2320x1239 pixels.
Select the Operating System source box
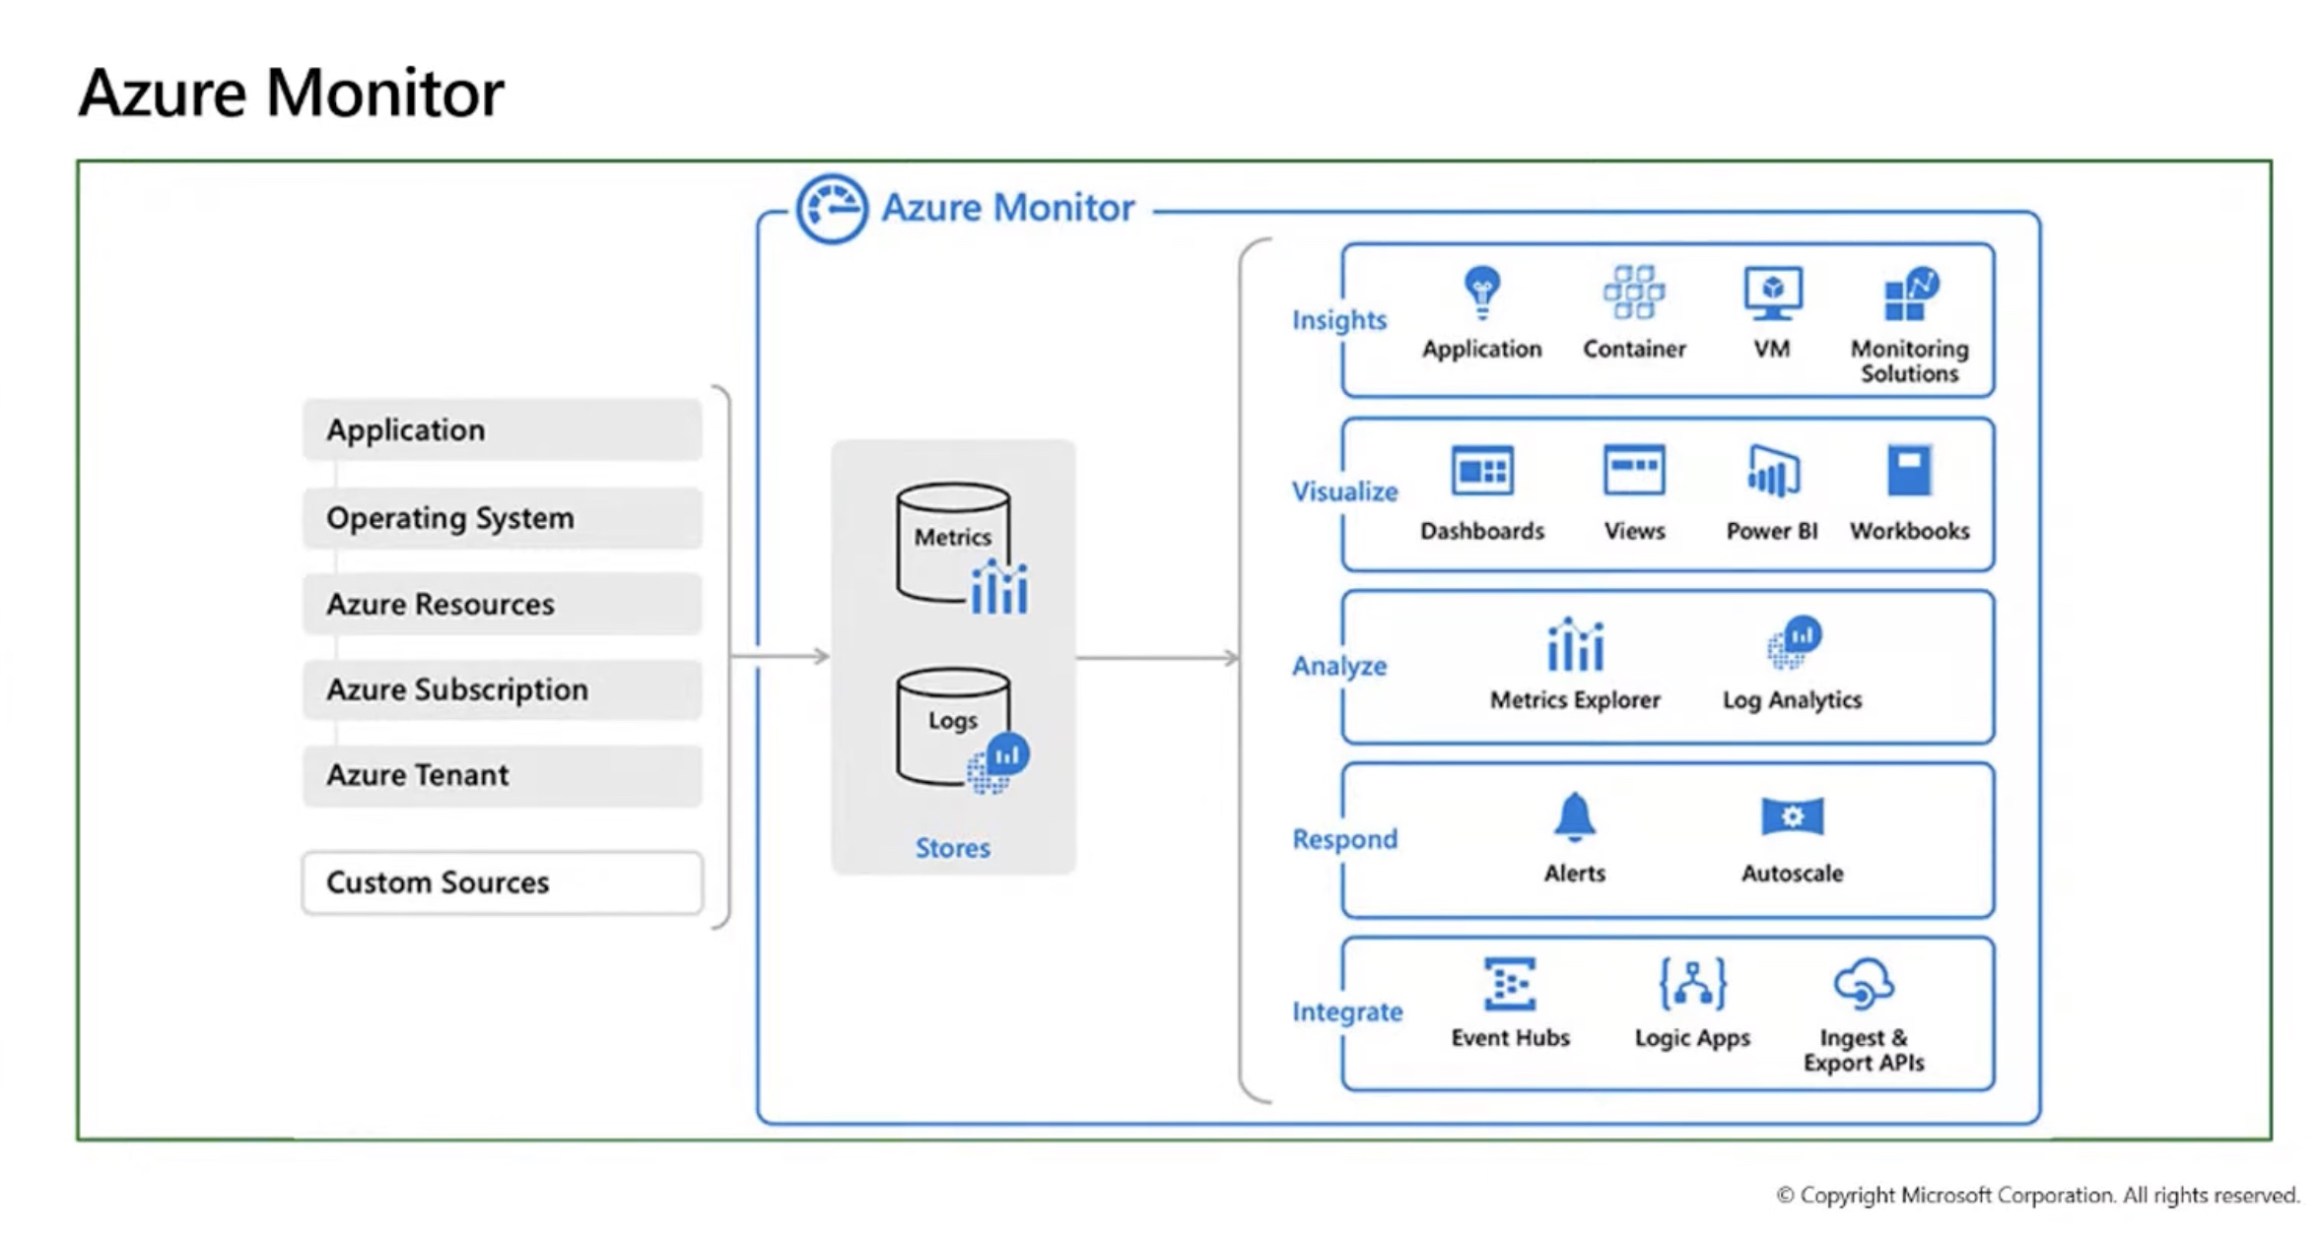point(502,517)
